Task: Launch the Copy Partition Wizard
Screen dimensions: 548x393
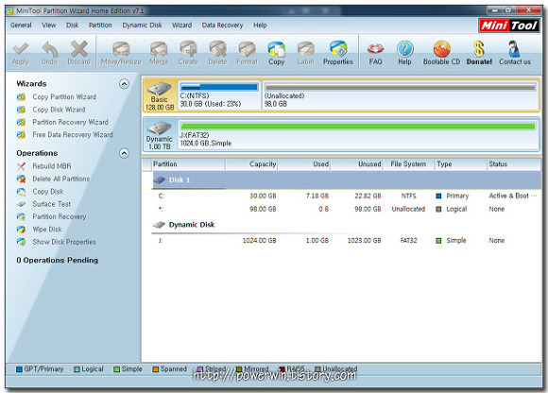Action: 64,96
